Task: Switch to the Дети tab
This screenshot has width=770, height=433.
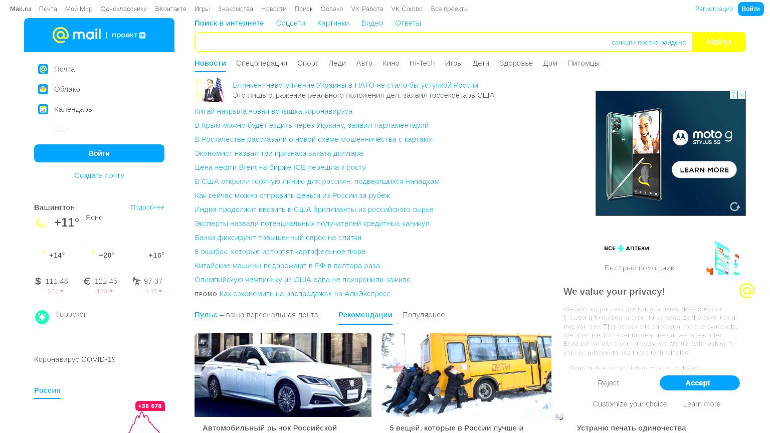Action: point(481,63)
